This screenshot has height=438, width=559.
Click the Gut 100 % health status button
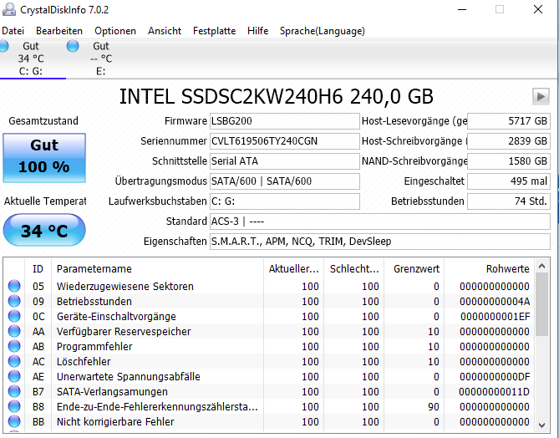click(44, 158)
